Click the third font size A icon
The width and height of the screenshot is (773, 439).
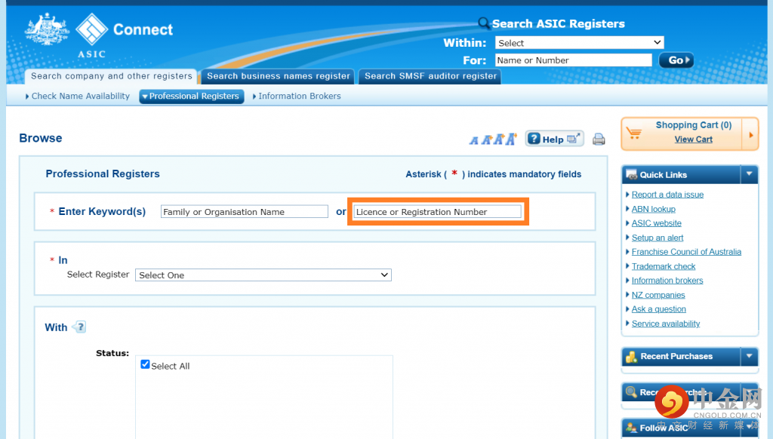coord(498,140)
